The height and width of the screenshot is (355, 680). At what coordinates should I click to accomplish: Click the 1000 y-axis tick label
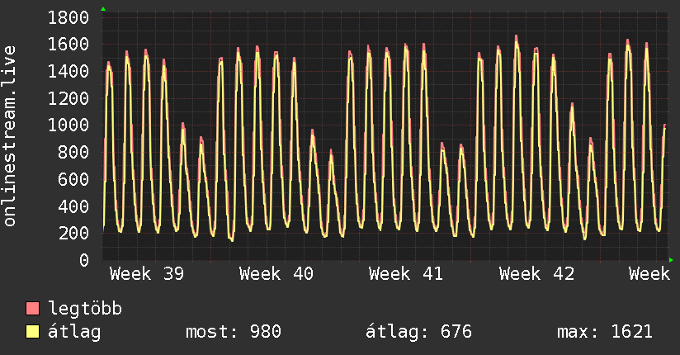click(x=68, y=125)
